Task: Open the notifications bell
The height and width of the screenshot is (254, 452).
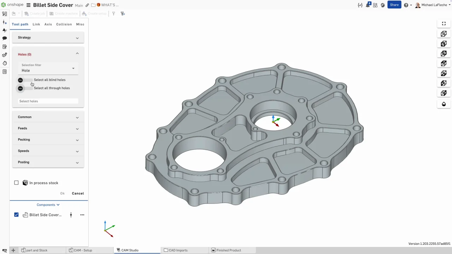Action: point(368,5)
